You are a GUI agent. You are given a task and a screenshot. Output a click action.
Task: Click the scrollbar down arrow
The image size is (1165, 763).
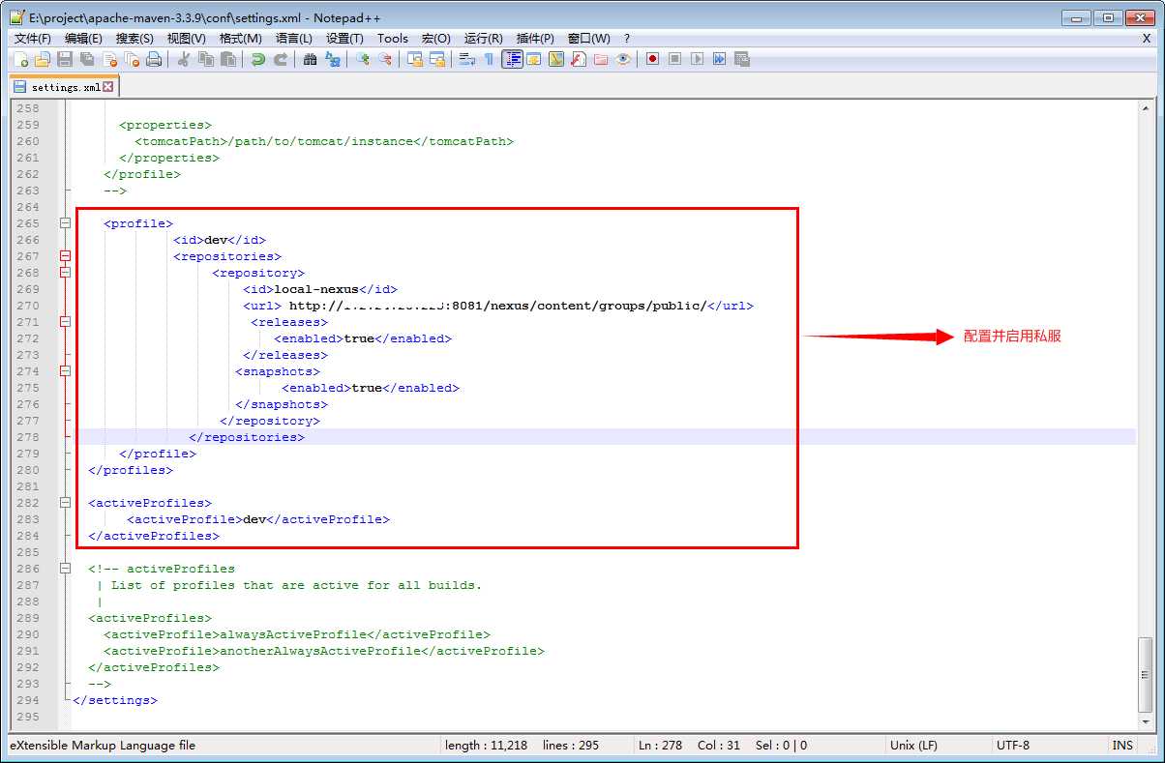[x=1146, y=721]
